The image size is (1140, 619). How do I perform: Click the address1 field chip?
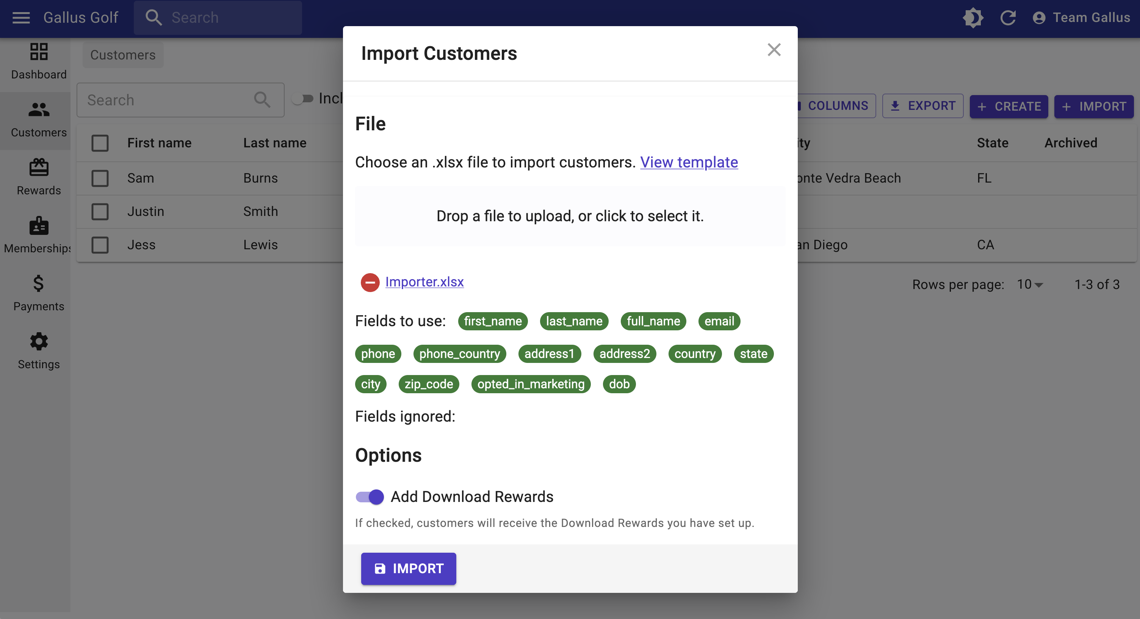(549, 354)
